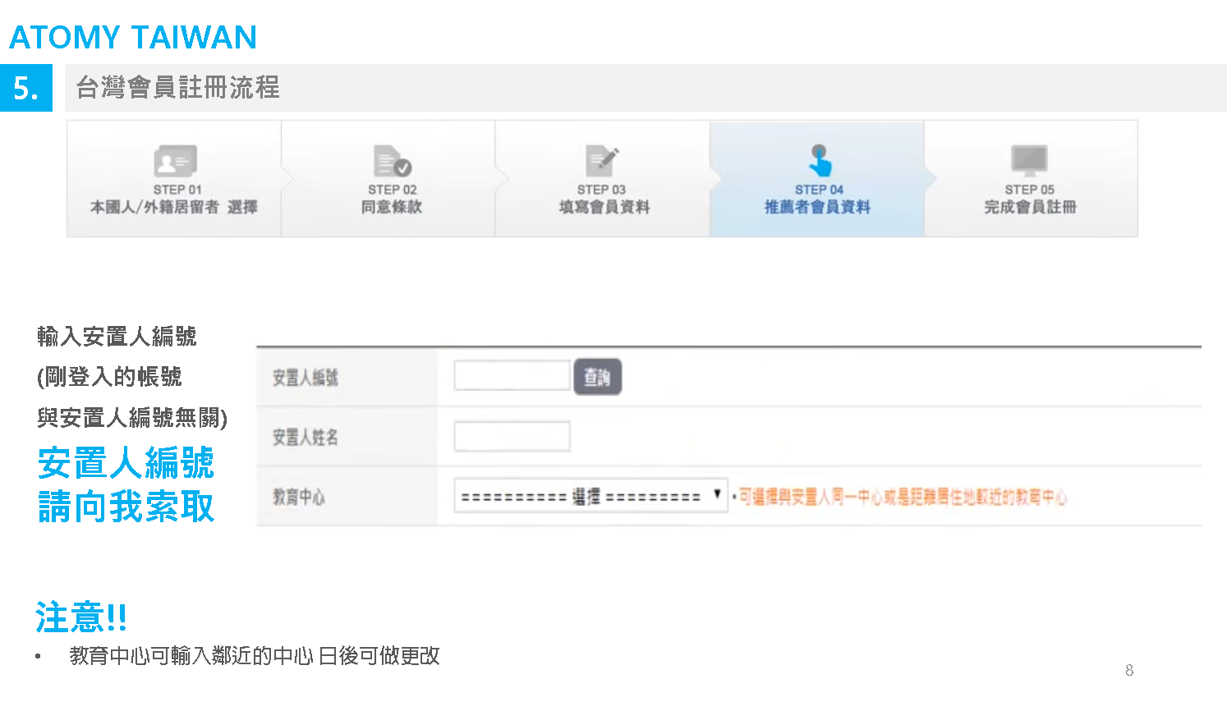
Task: Click the 台灣會員註冊流程 heading
Action: click(177, 87)
